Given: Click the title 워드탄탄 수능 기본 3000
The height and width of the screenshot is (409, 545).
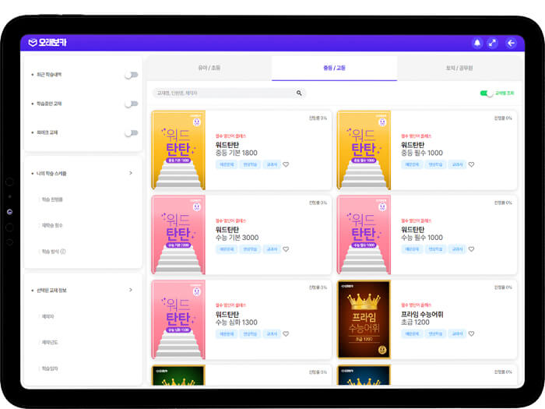Looking at the screenshot, I should pos(237,234).
